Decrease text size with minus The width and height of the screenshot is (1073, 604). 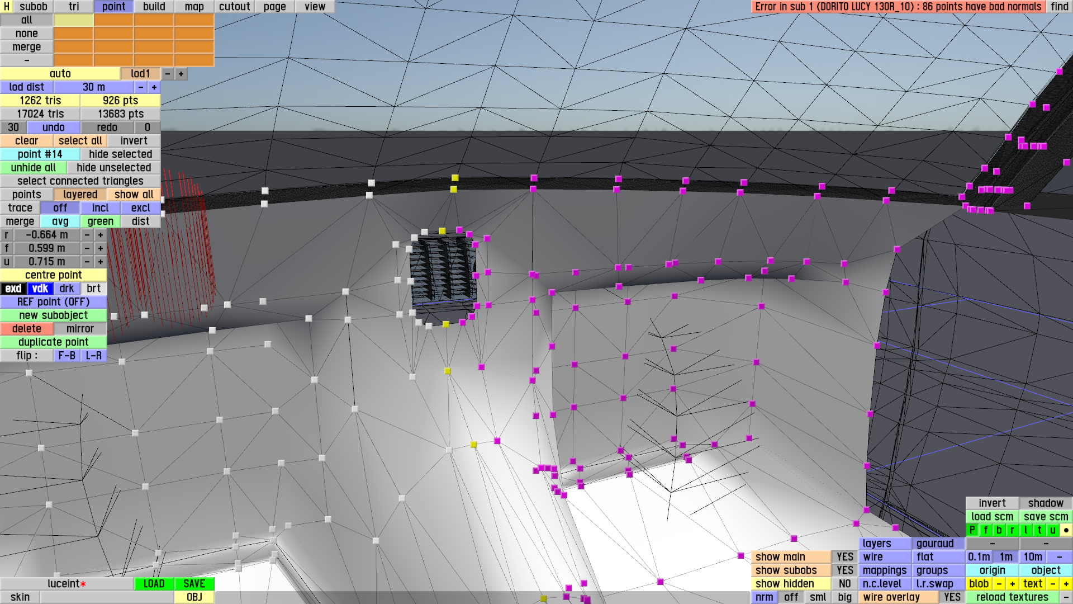pos(1052,584)
